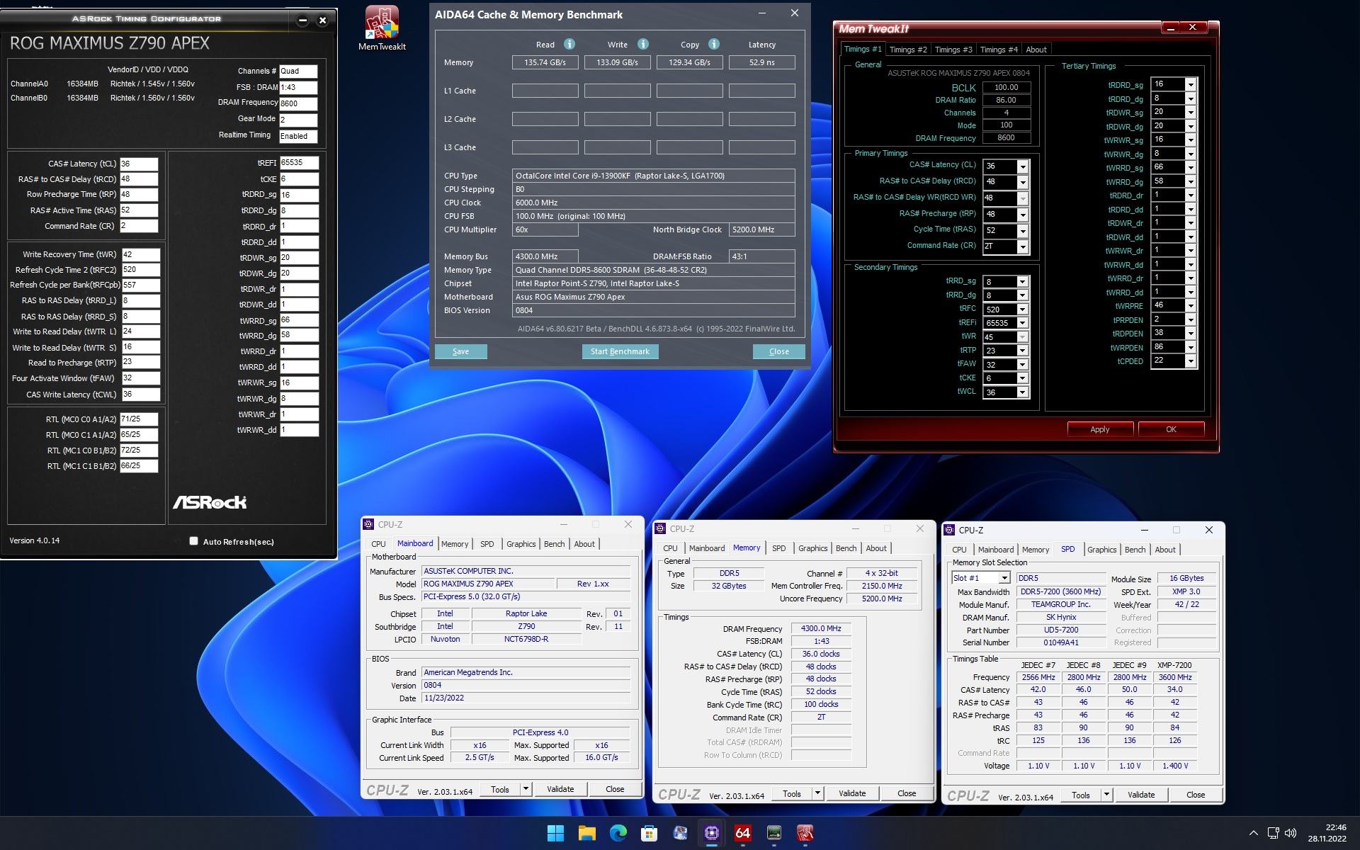Click the Gear Mode field in ASRock configurator
1360x850 pixels.
pos(298,120)
